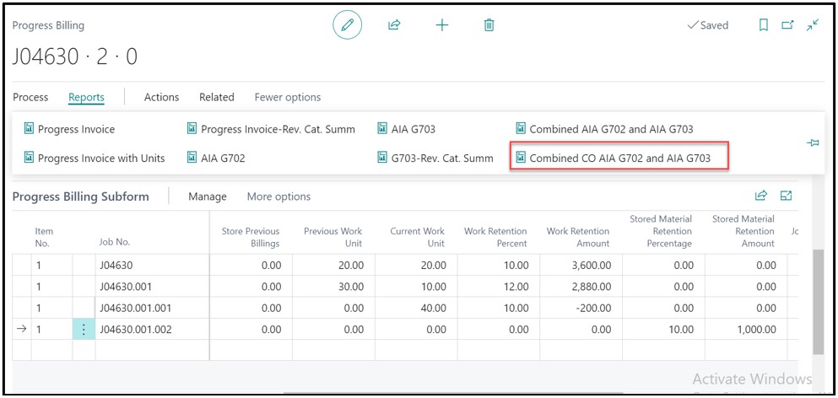This screenshot has height=398, width=838.
Task: Open the Process menu tab
Action: coord(30,97)
